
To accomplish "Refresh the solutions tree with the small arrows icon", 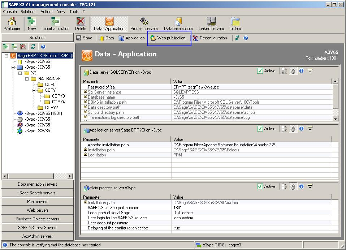I will pyautogui.click(x=33, y=47).
